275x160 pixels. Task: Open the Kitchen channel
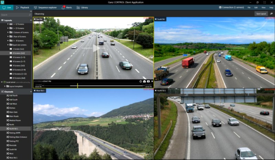[13, 108]
